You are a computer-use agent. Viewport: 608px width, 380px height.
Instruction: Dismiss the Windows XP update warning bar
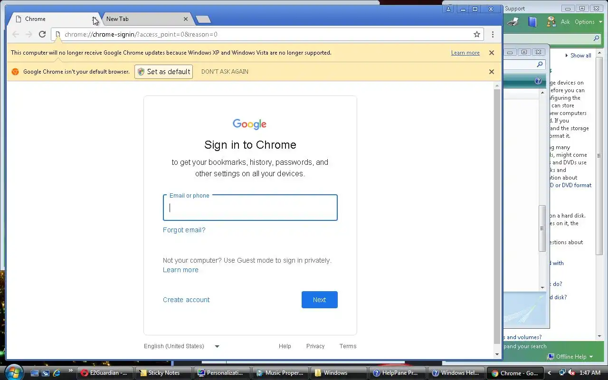(x=492, y=53)
